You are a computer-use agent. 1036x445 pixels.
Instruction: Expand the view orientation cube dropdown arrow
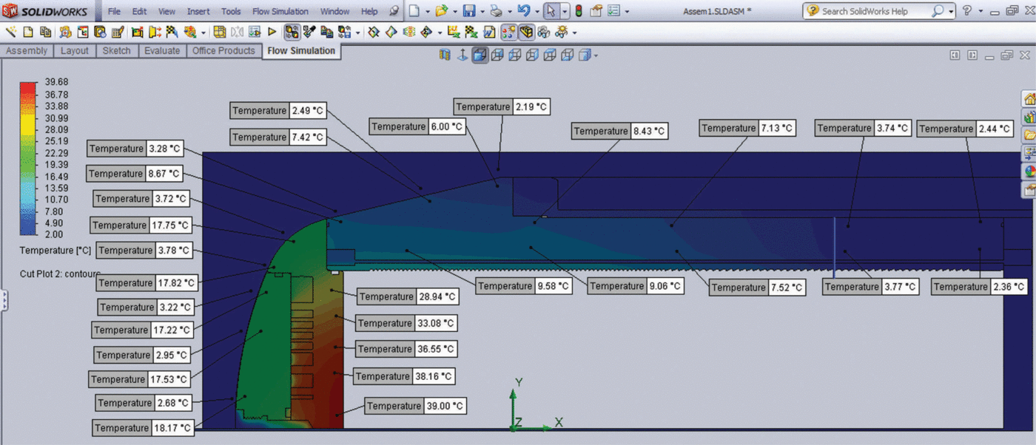tap(596, 55)
